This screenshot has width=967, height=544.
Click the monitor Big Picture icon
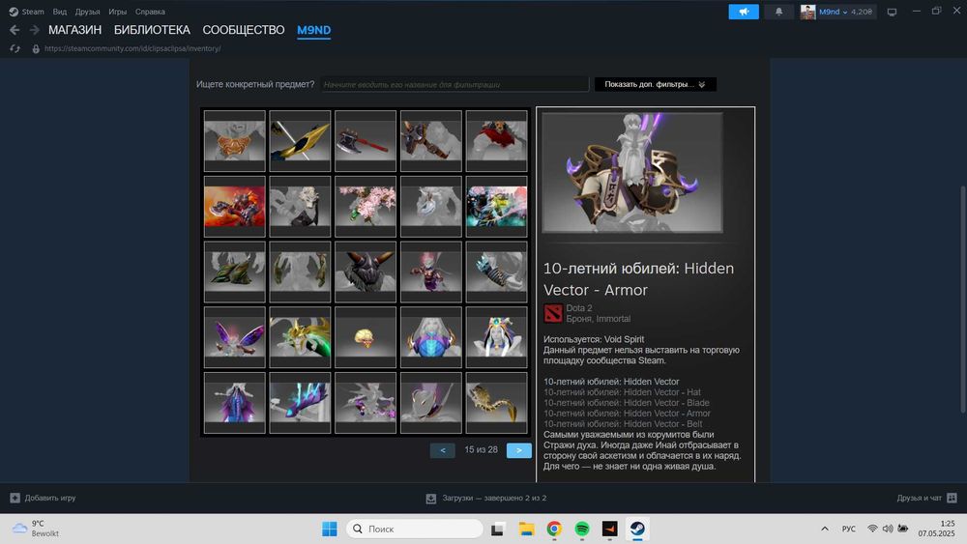click(892, 12)
